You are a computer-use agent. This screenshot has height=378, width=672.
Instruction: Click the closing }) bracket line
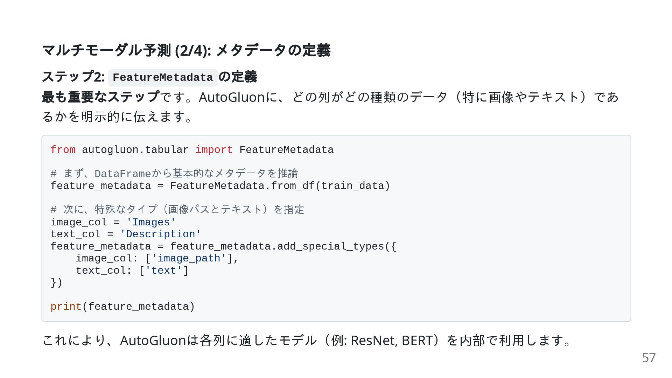[57, 282]
